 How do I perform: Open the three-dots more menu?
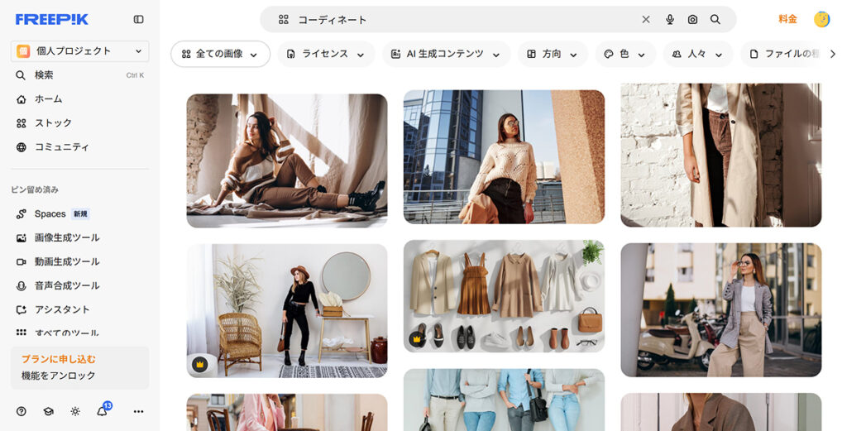[x=138, y=411]
